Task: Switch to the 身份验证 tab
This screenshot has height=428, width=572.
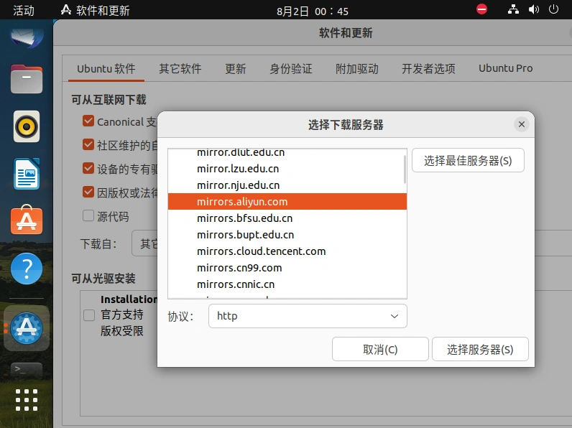Action: [x=291, y=68]
